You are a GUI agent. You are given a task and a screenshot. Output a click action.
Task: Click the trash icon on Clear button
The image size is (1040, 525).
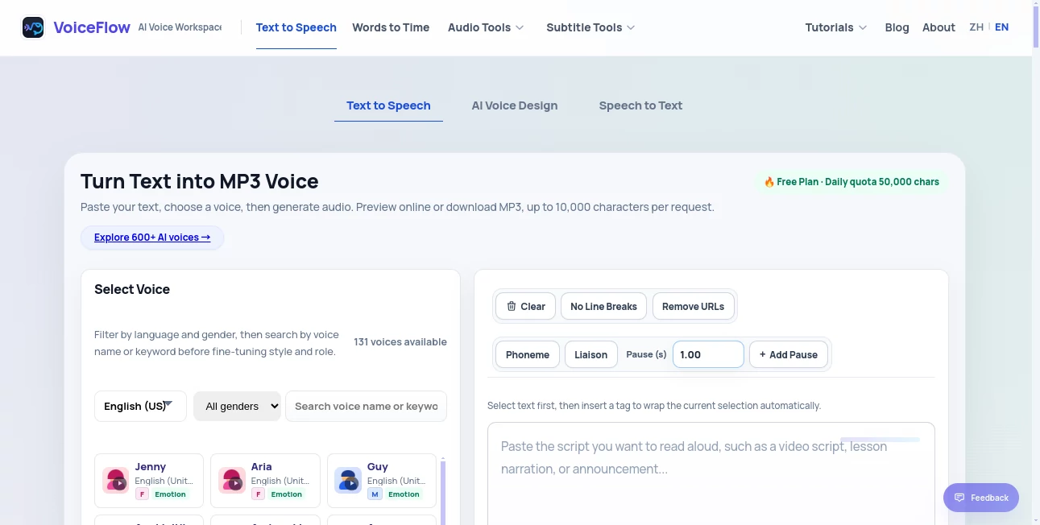pos(512,306)
